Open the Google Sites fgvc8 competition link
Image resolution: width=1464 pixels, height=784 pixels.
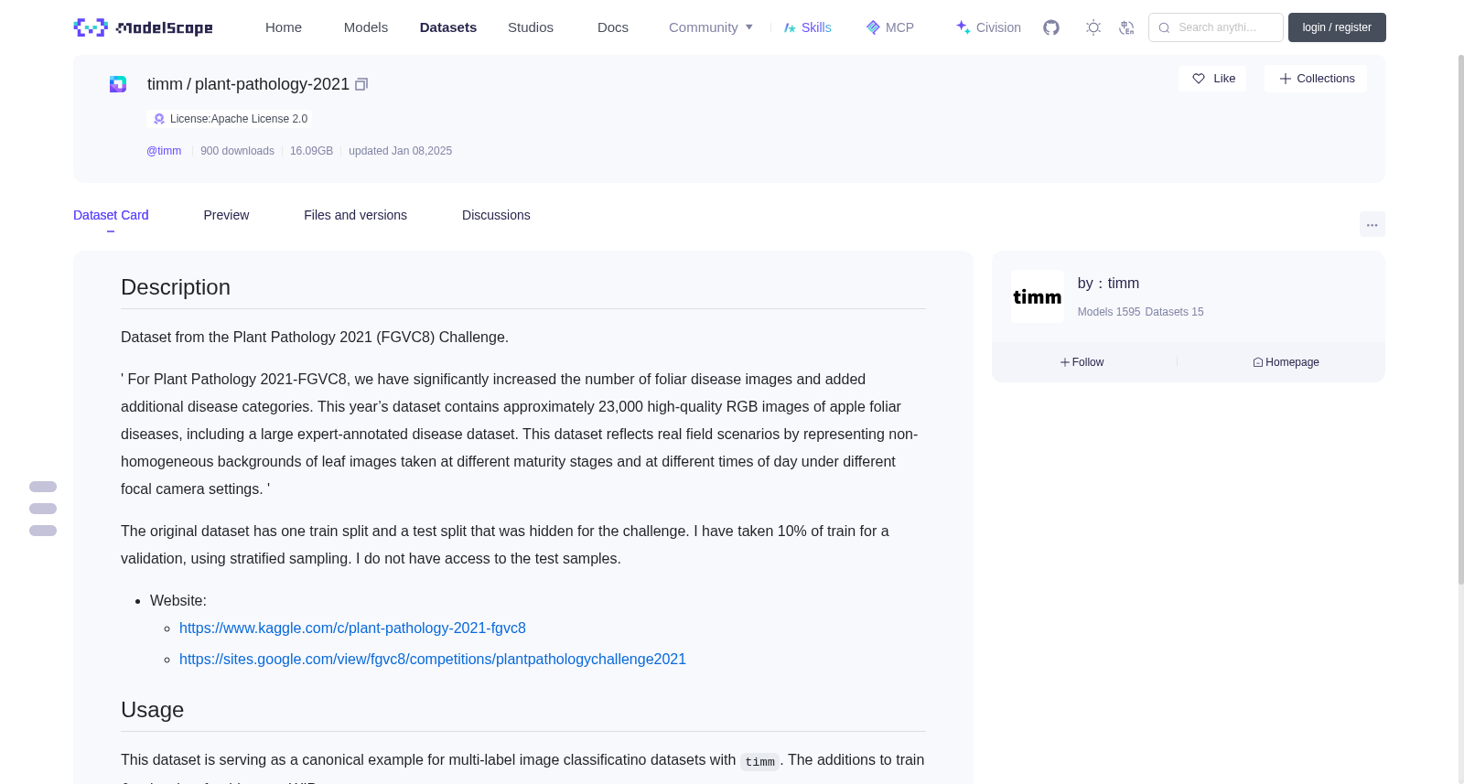[433, 660]
